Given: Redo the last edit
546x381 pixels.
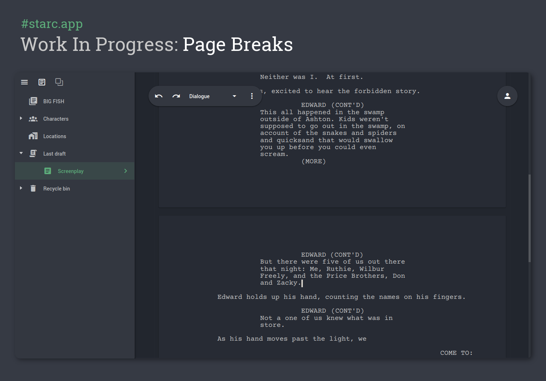Looking at the screenshot, I should (x=176, y=96).
